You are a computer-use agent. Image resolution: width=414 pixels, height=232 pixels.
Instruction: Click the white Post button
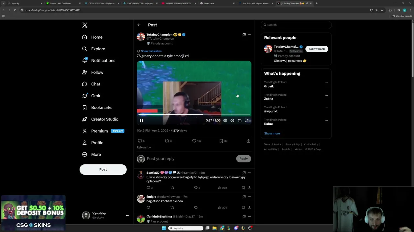(x=103, y=169)
